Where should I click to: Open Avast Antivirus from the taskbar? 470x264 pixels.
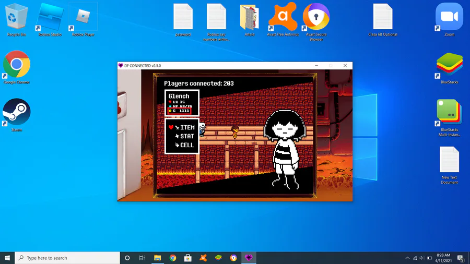pyautogui.click(x=203, y=258)
